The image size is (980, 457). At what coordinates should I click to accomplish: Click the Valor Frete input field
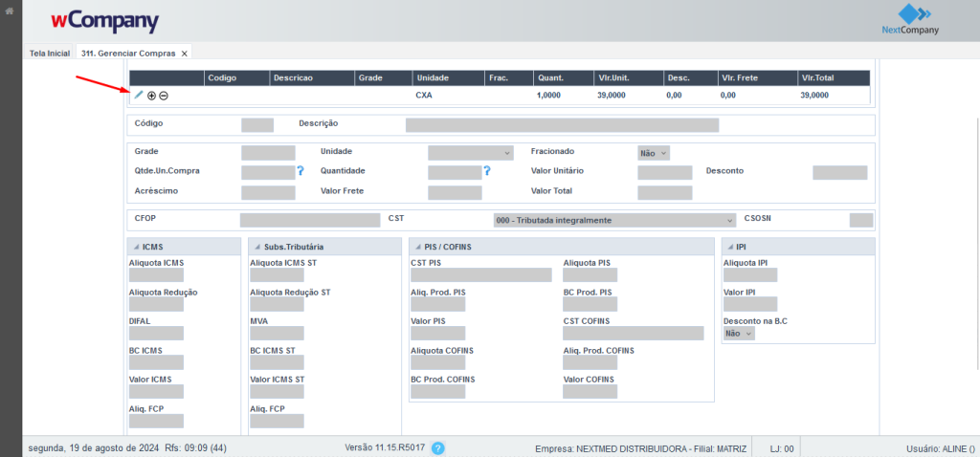click(x=455, y=192)
